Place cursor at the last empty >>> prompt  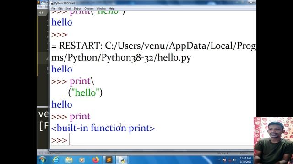click(70, 140)
